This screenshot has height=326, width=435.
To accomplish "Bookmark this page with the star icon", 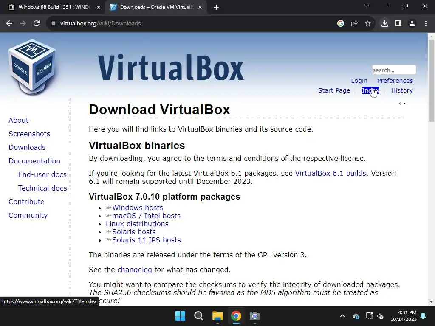I will tap(368, 24).
